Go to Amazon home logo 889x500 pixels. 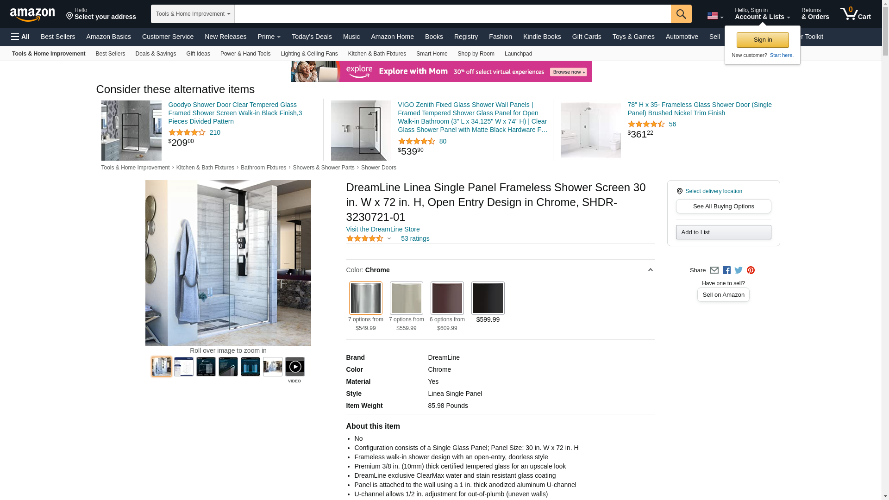pyautogui.click(x=32, y=14)
